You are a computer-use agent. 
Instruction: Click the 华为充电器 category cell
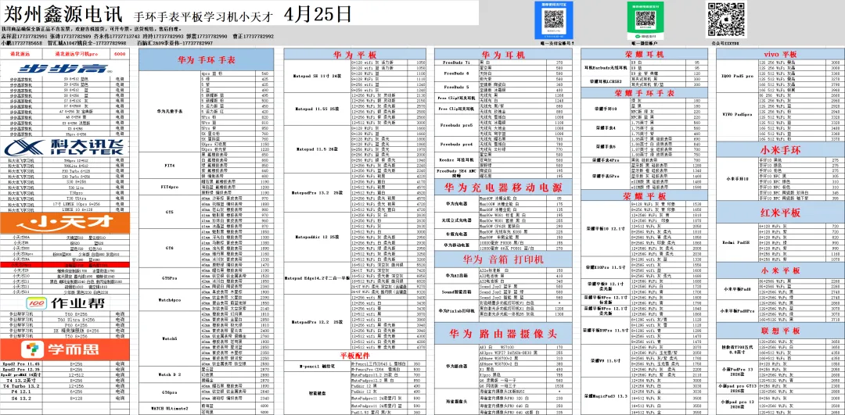click(456, 205)
